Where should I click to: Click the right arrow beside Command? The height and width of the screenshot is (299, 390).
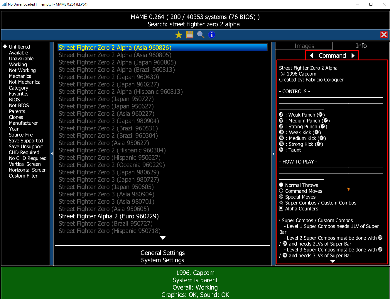point(353,55)
